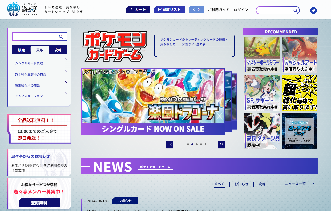Open the 買取リスト page
This screenshot has width=331, height=211.
(169, 10)
